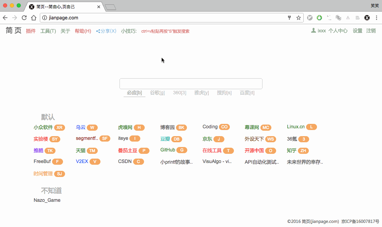Viewport: 382px width, 227px height.
Task: Open the saved password key icon
Action: (289, 18)
